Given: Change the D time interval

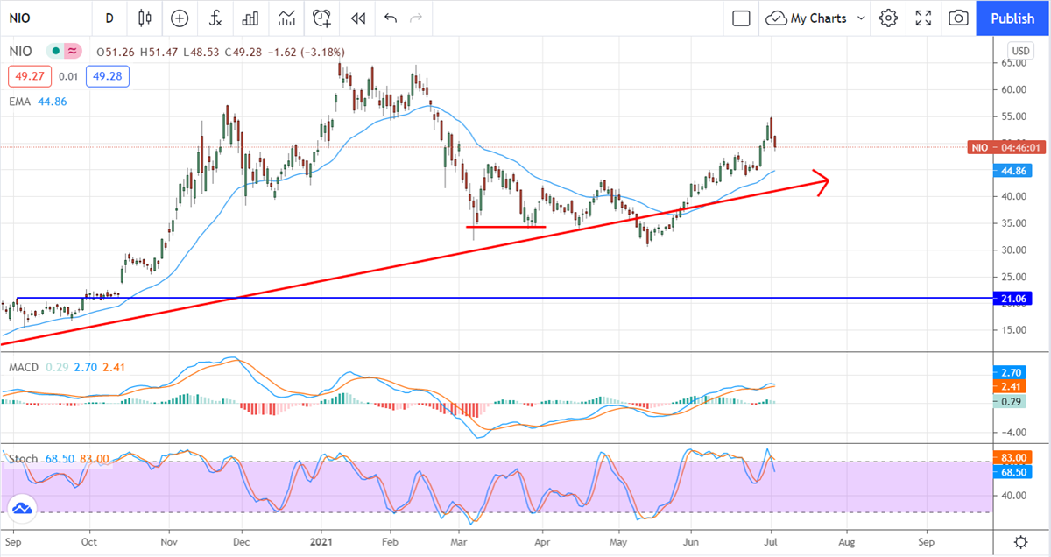Looking at the screenshot, I should coord(109,18).
